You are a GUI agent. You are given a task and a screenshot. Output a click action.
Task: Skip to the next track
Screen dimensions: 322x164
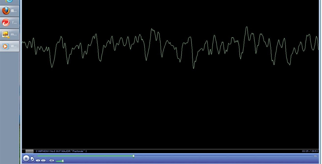point(43,161)
